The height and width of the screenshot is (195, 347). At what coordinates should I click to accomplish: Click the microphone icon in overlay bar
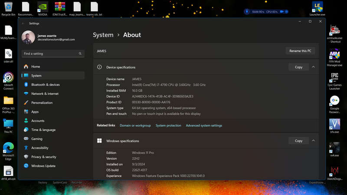coord(247,12)
